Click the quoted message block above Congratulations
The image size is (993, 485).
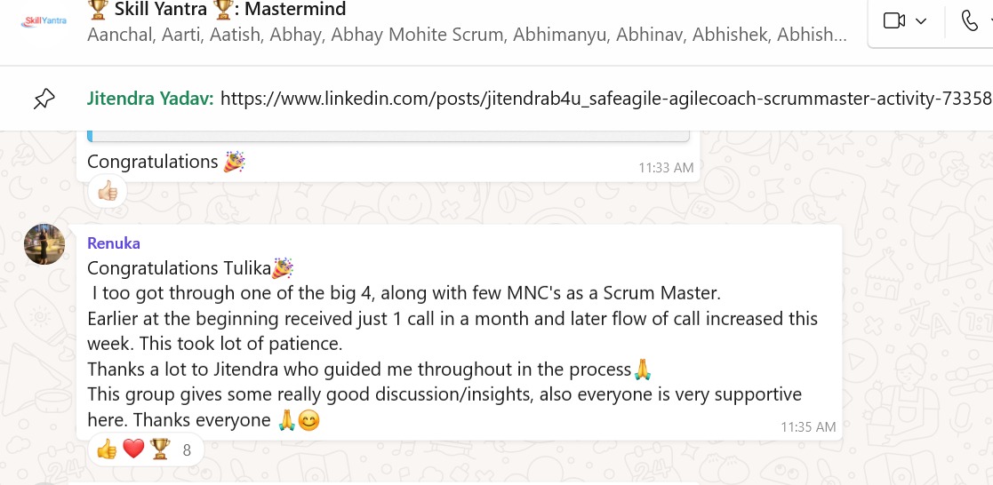pyautogui.click(x=389, y=137)
